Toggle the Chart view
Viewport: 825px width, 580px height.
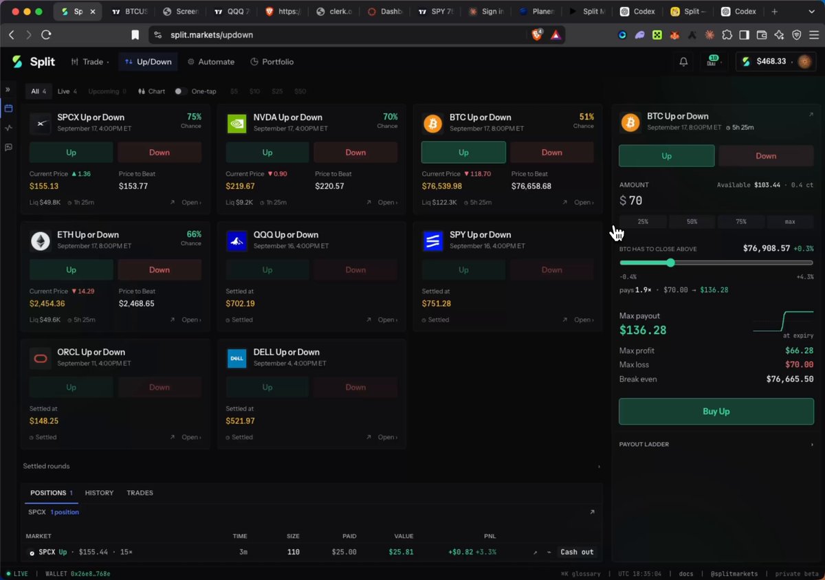[151, 91]
